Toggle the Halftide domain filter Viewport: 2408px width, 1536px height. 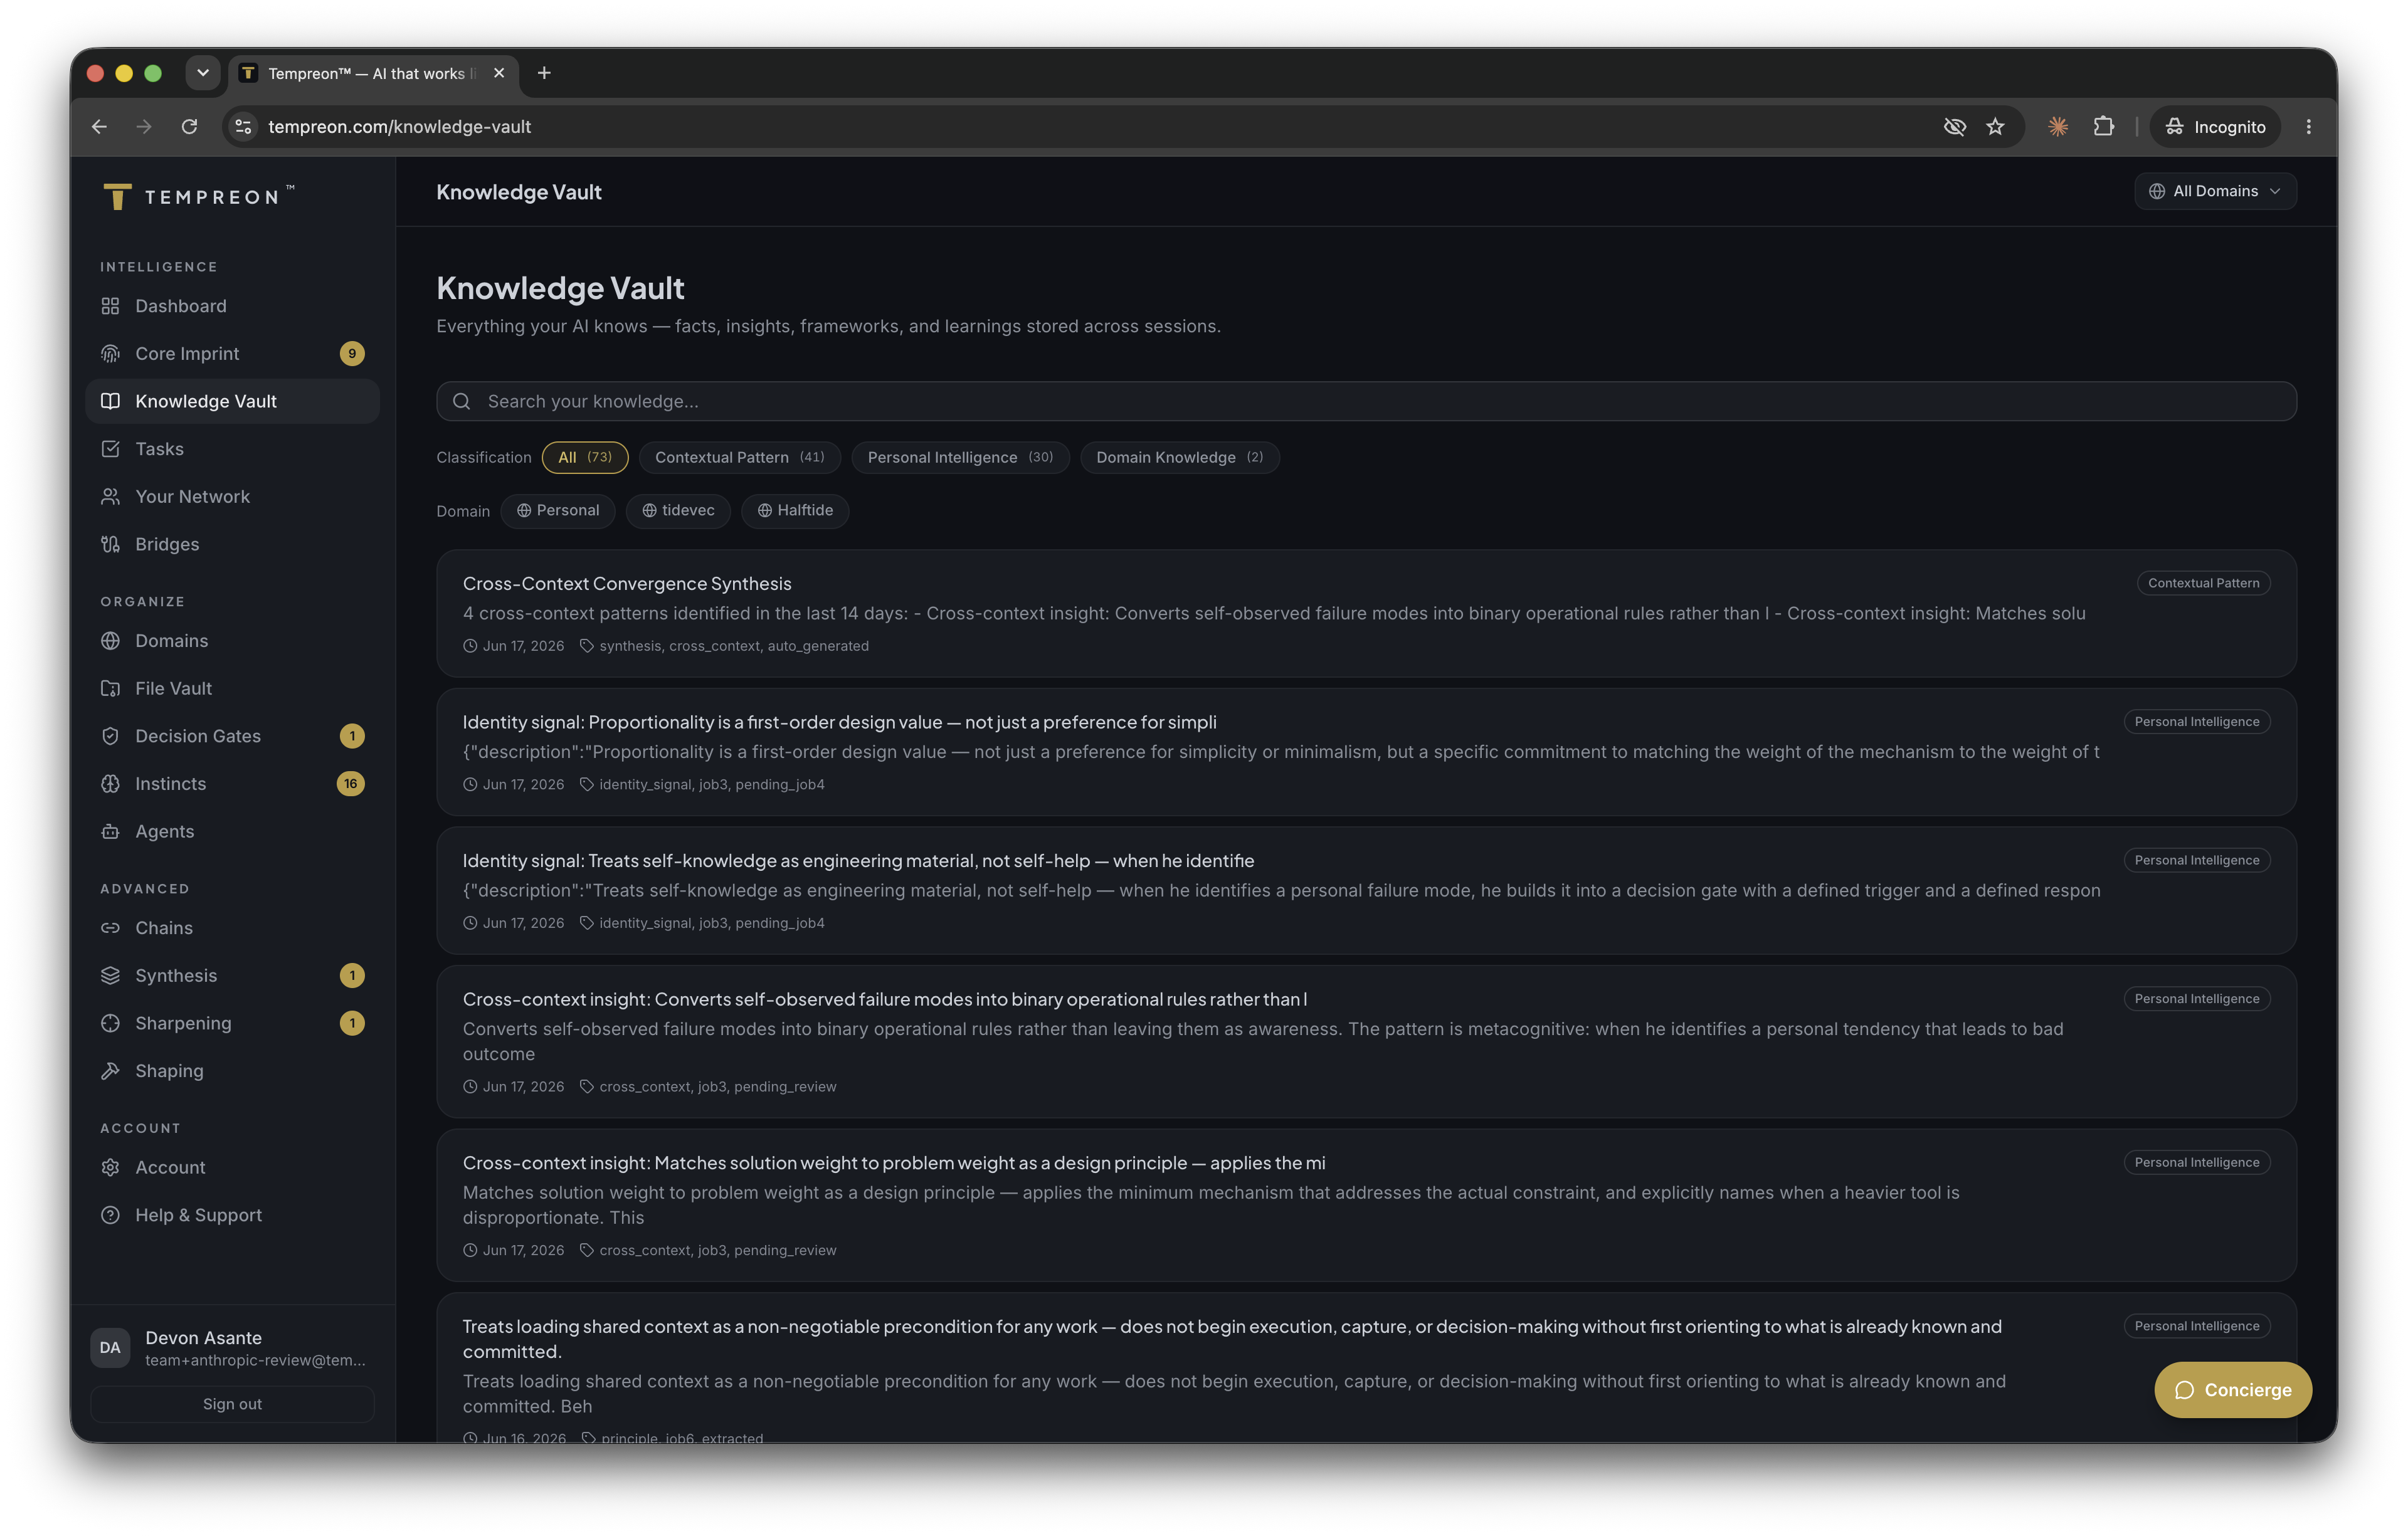(x=795, y=510)
